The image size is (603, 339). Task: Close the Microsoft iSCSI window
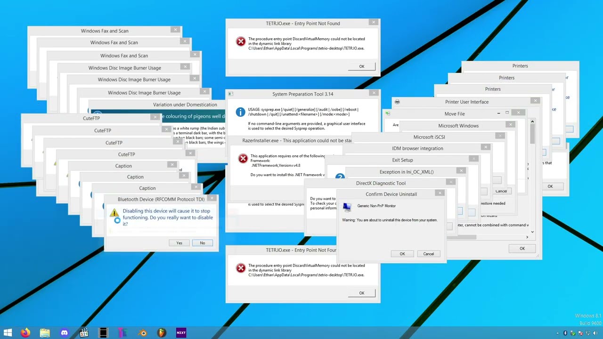(x=500, y=136)
